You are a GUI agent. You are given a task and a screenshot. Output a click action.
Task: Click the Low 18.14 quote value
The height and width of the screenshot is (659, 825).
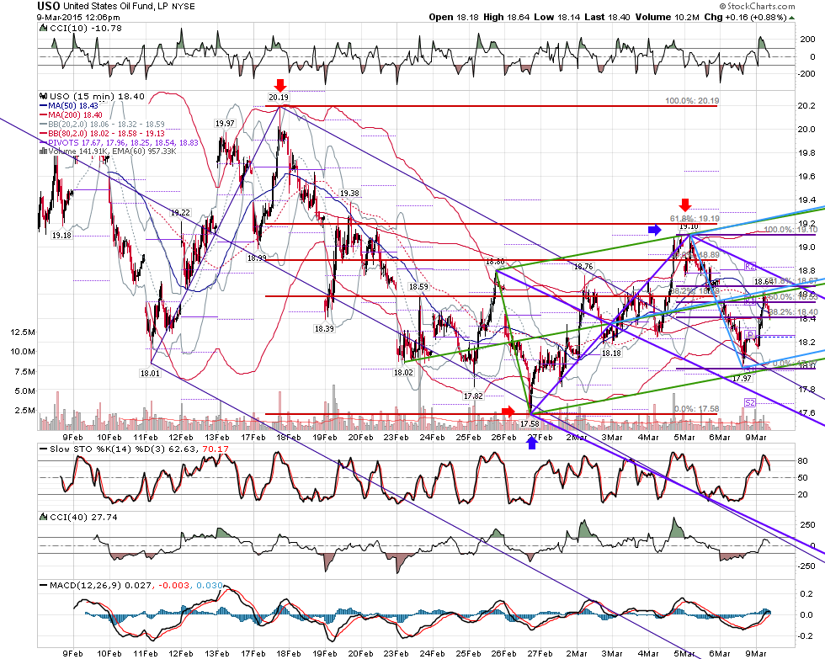click(x=557, y=18)
